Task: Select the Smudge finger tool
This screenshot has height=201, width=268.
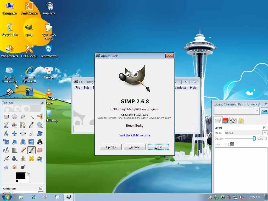Action: tap(15, 167)
